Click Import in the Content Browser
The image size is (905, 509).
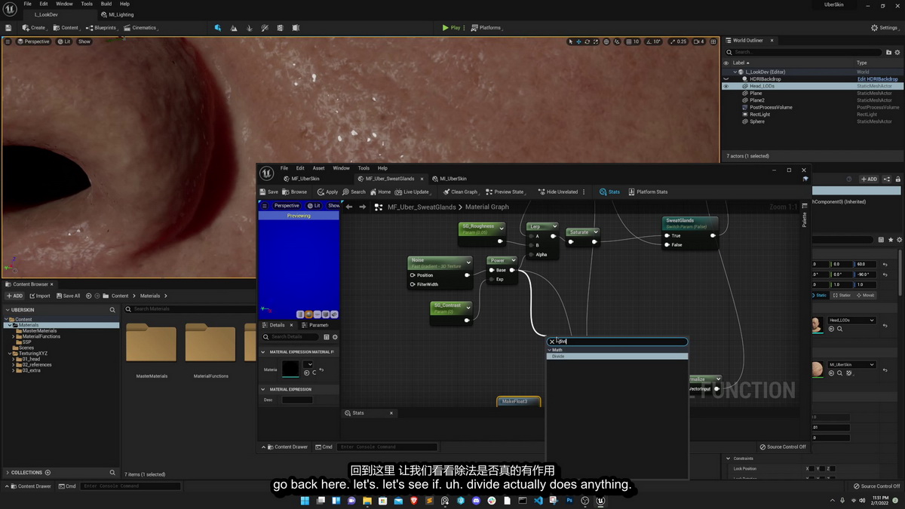pyautogui.click(x=39, y=296)
